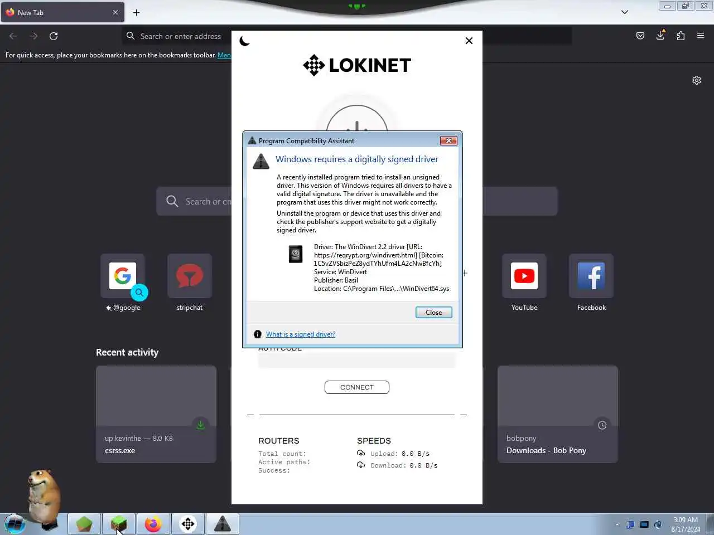Open Facebook shortcut tile
The image size is (714, 535).
tap(591, 276)
